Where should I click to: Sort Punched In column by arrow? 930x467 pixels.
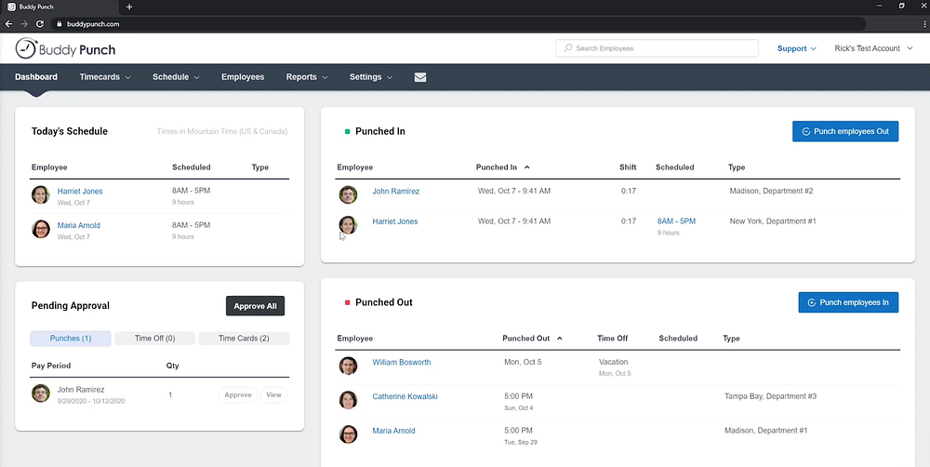point(526,167)
